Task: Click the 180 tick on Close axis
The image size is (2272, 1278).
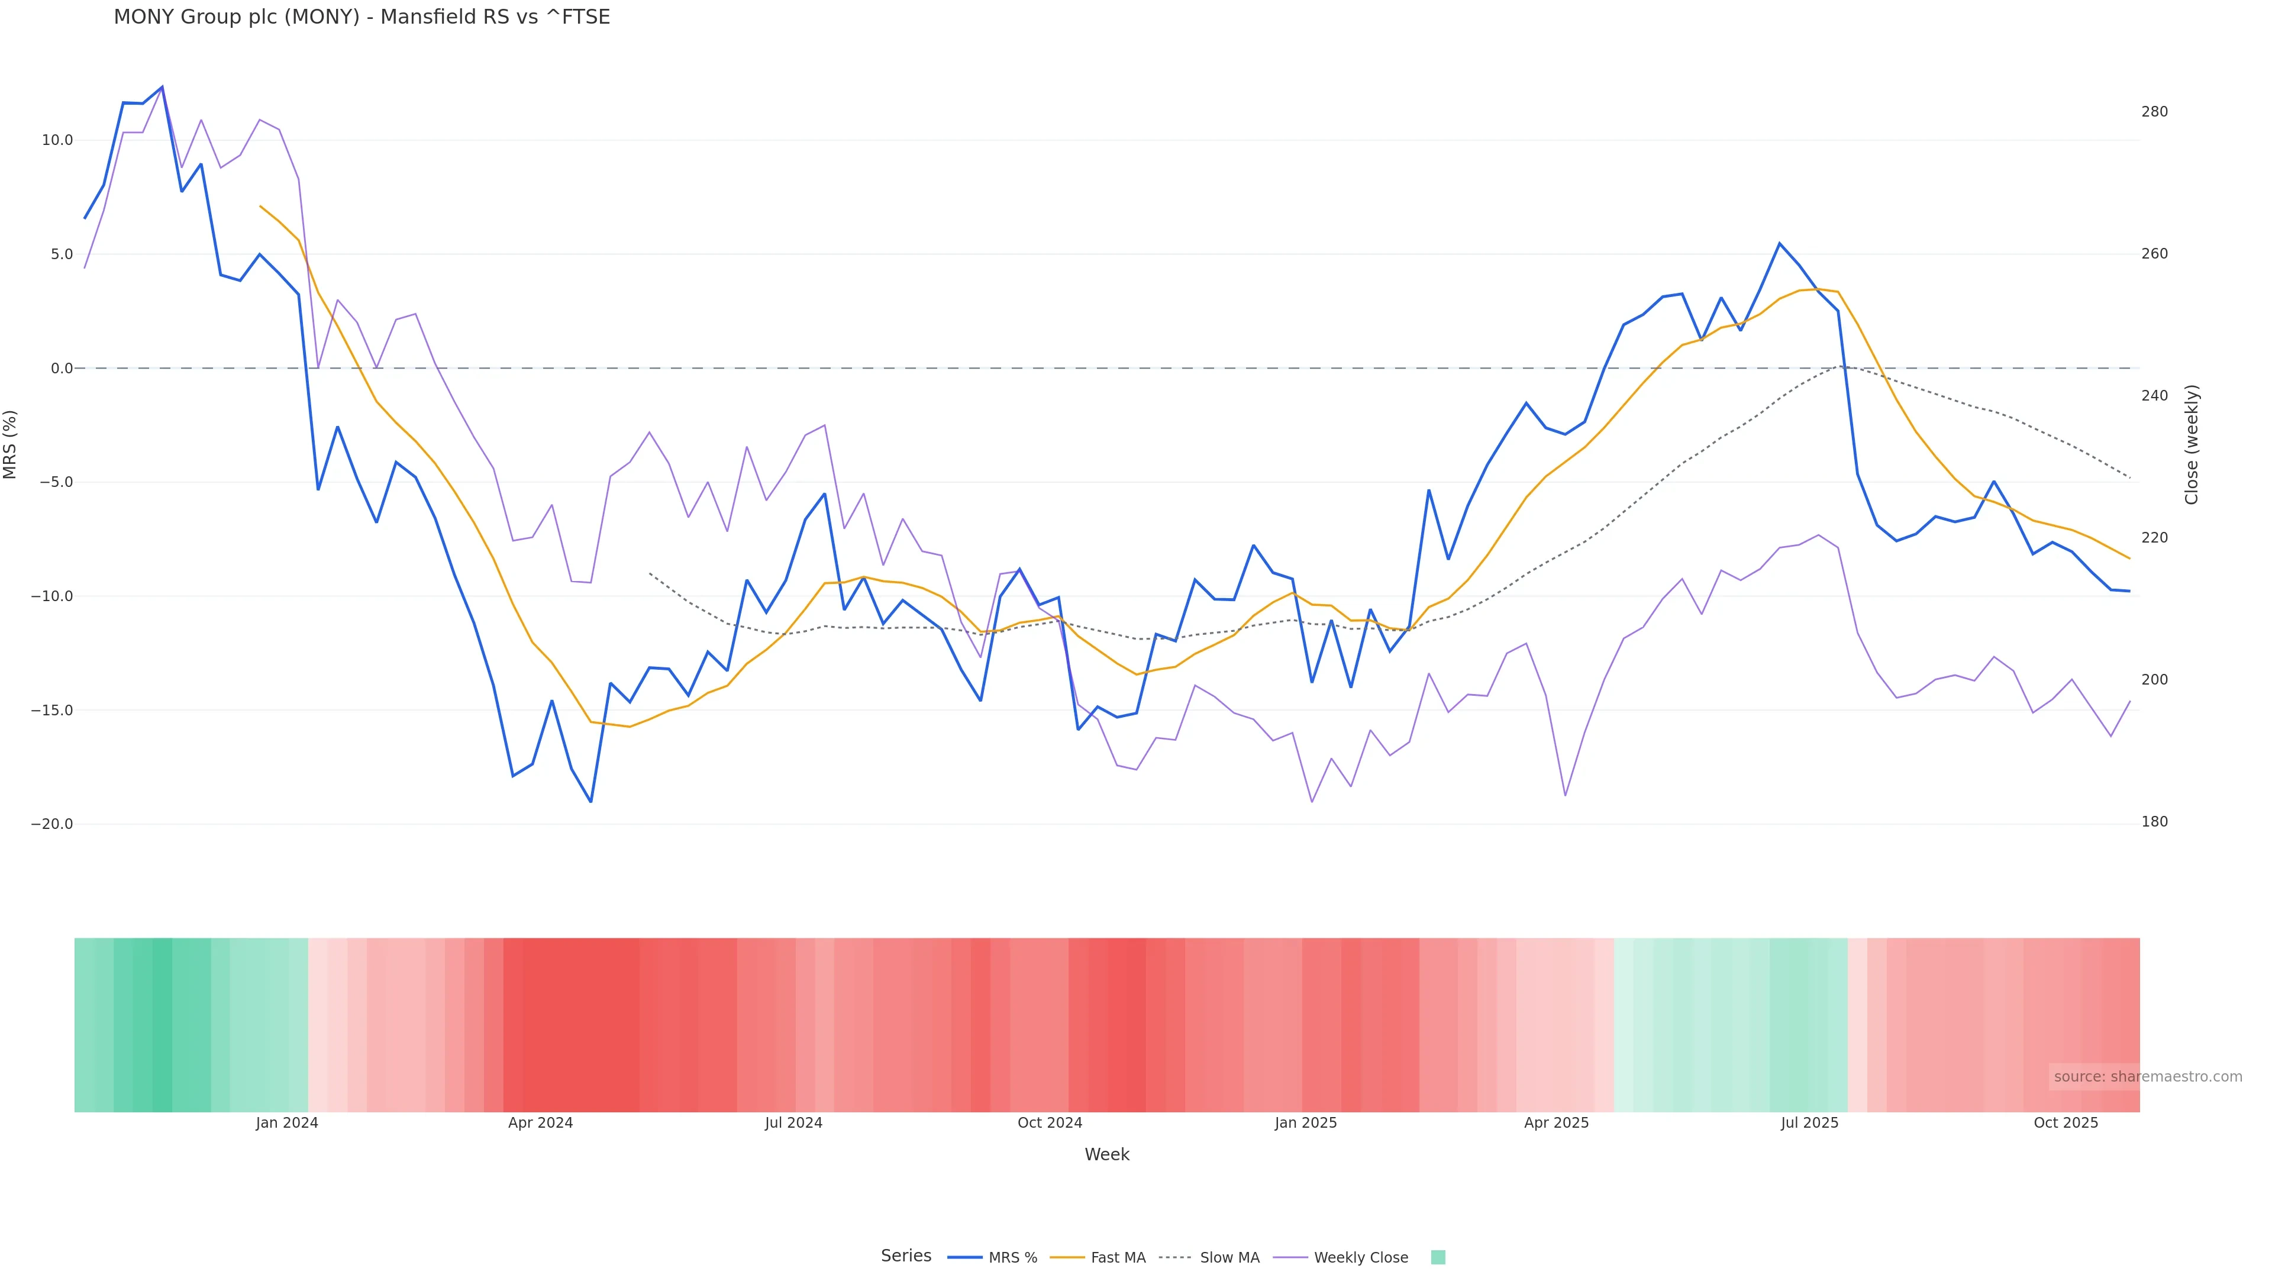Action: [2154, 821]
